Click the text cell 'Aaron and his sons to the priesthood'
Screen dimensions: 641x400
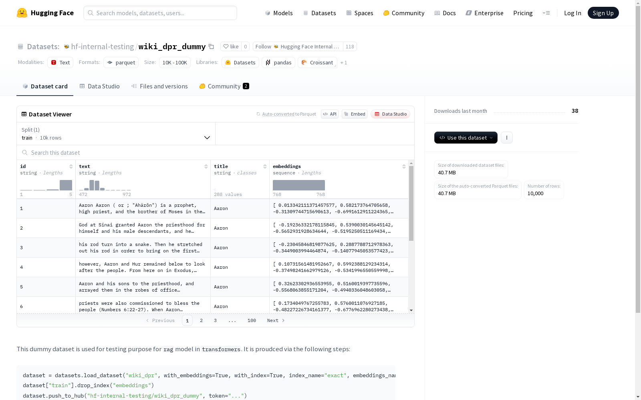[x=143, y=287]
